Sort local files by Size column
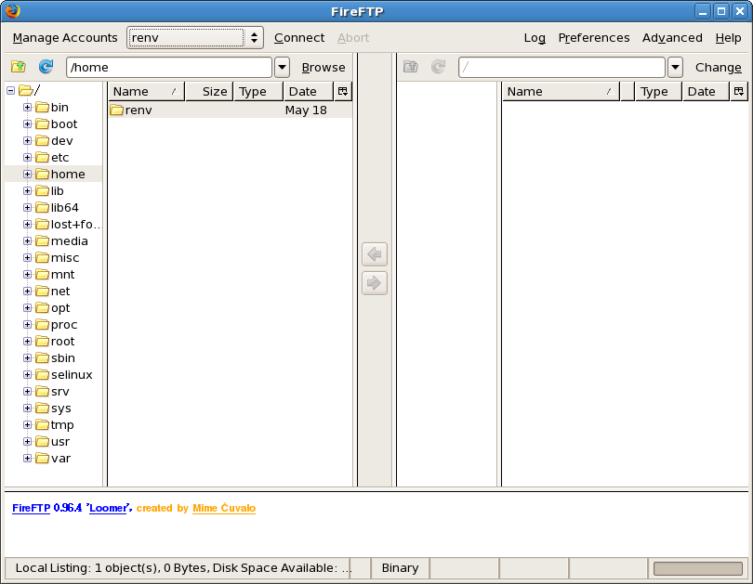 tap(209, 91)
